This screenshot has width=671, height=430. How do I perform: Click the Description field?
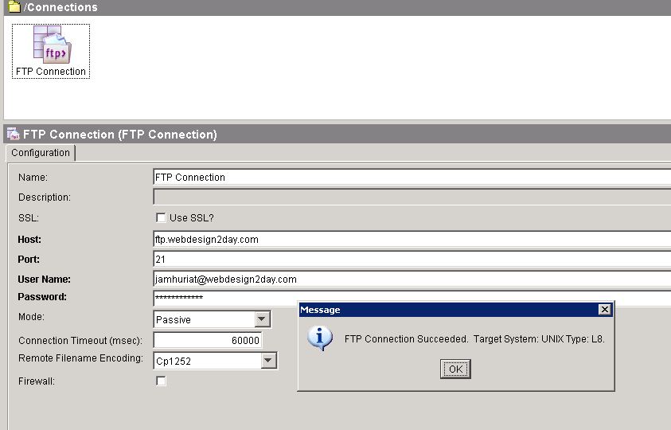click(x=412, y=197)
